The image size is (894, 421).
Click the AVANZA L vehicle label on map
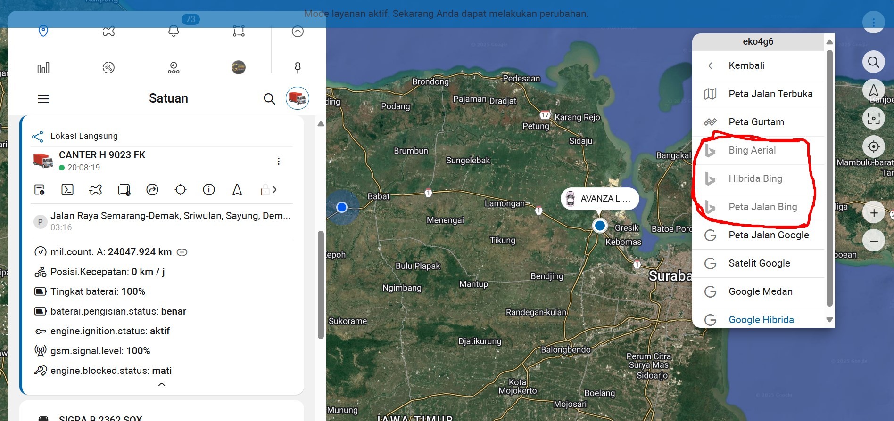(599, 199)
